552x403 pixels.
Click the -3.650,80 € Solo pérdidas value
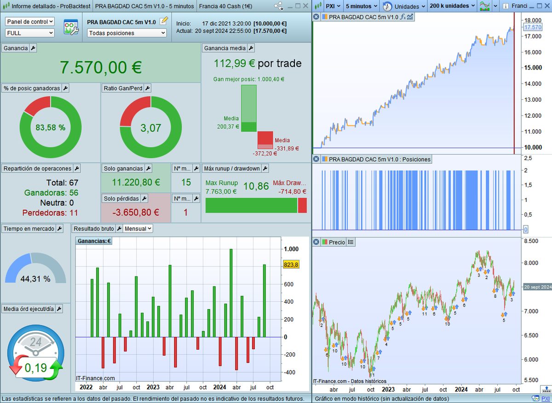tap(135, 213)
